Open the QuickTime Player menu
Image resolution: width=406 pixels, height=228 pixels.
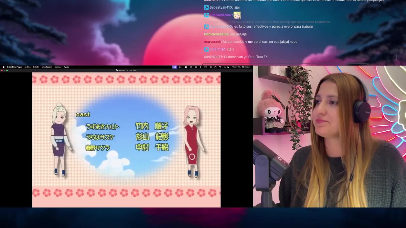point(15,67)
